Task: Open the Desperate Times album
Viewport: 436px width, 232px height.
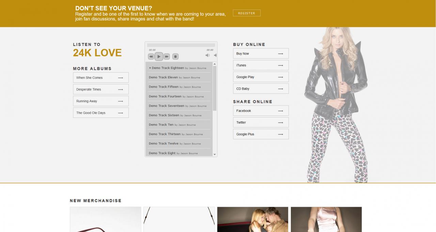Action: (x=101, y=89)
